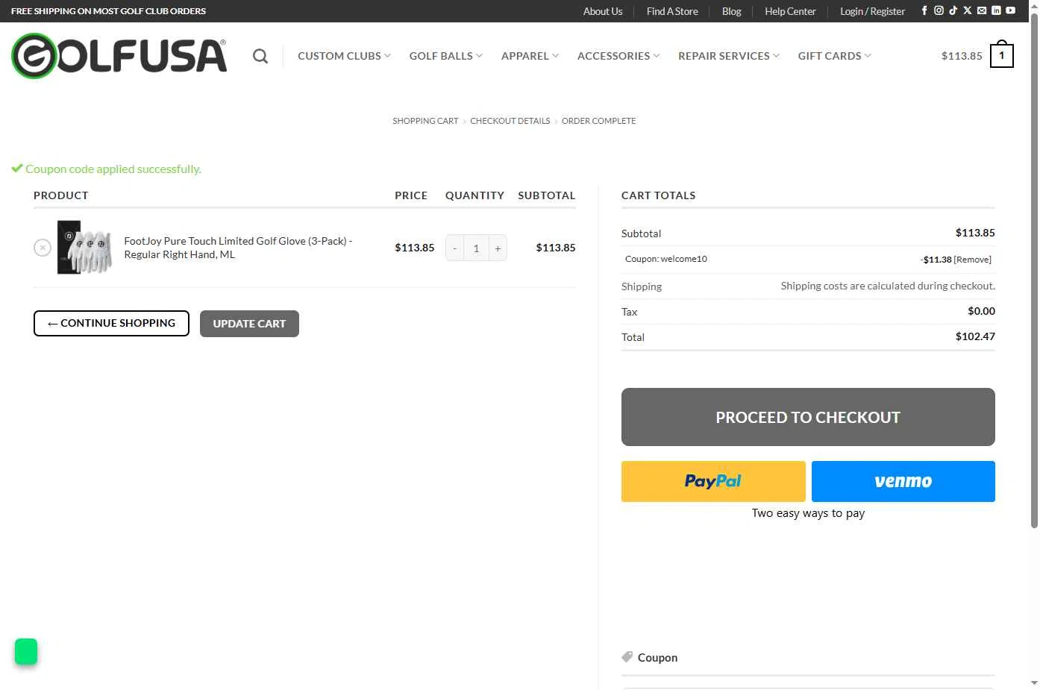Image resolution: width=1040 pixels, height=690 pixels.
Task: Click Proceed to Checkout
Action: pos(808,417)
